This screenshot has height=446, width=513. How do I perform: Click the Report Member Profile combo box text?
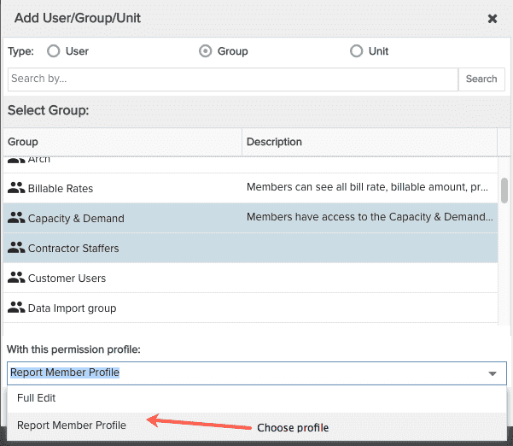pos(65,373)
